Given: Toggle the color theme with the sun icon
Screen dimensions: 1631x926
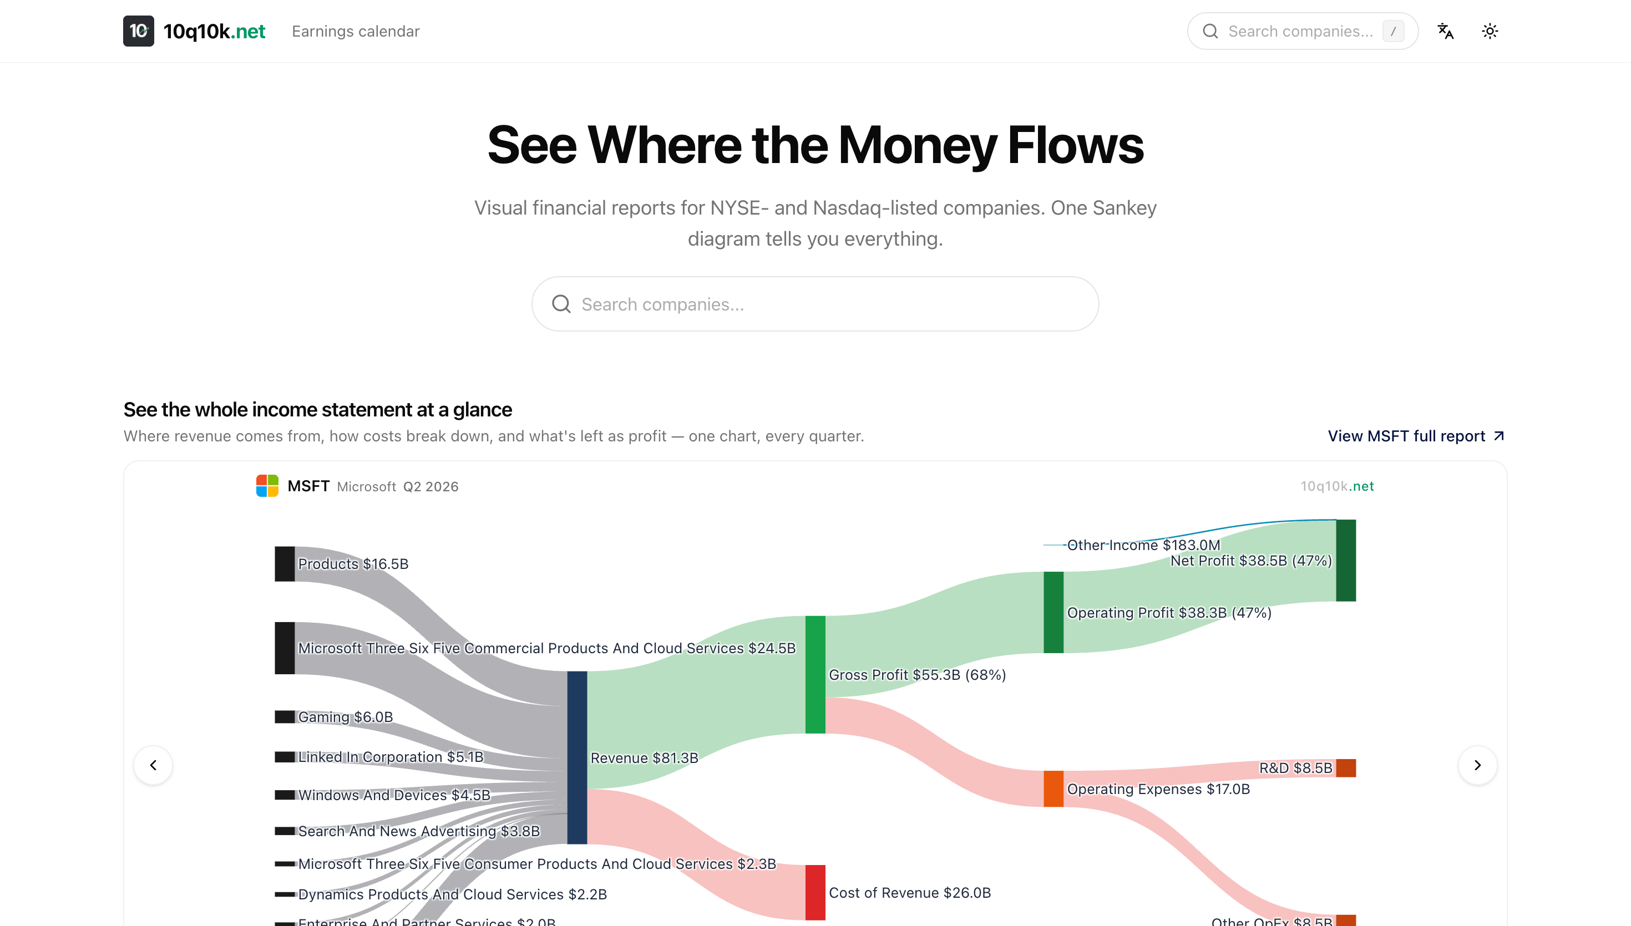Looking at the screenshot, I should coord(1490,30).
